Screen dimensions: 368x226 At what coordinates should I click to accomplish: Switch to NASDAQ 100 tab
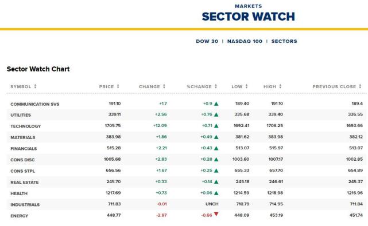pyautogui.click(x=245, y=41)
